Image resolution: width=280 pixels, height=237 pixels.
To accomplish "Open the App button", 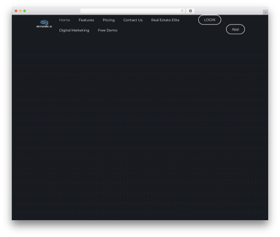I will pos(235,29).
